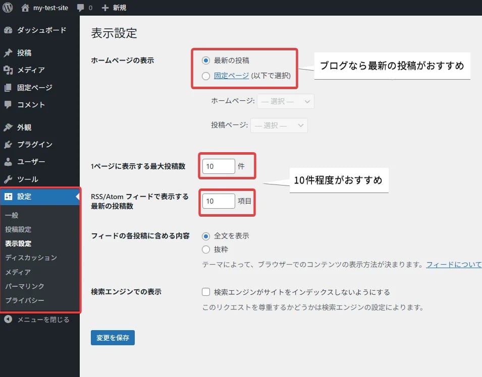Select the 最新の投稿 radio button
The image size is (482, 377).
206,60
